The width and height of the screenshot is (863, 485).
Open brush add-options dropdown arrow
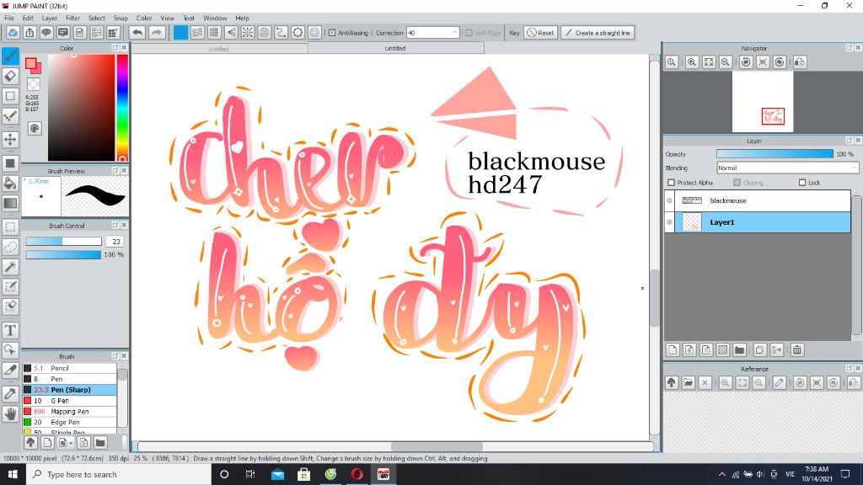tap(71, 443)
